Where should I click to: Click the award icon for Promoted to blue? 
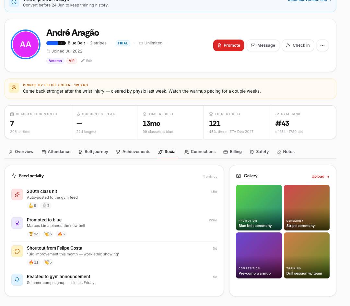(17, 223)
